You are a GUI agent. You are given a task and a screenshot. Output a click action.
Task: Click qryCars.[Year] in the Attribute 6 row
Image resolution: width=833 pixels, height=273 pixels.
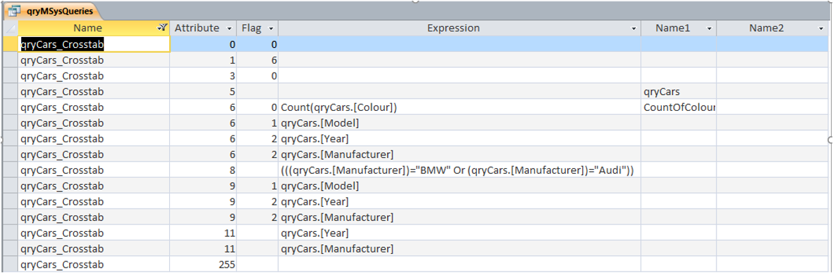click(460, 139)
